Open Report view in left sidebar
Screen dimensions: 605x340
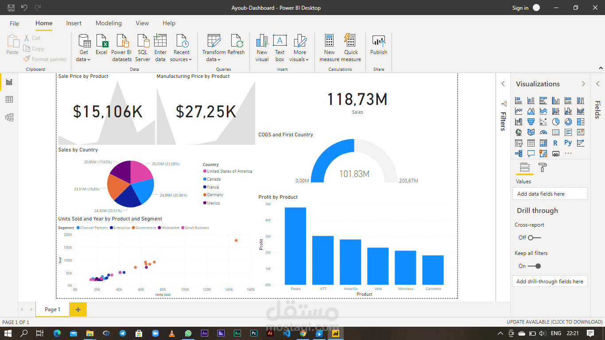click(9, 82)
